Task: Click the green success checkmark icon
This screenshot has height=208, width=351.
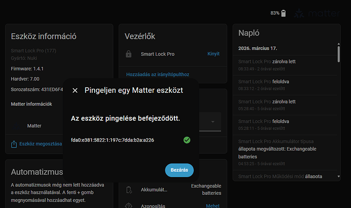Action: click(x=187, y=140)
